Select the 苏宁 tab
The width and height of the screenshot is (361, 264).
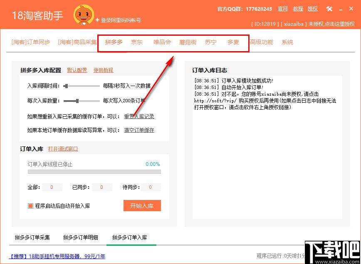click(210, 42)
